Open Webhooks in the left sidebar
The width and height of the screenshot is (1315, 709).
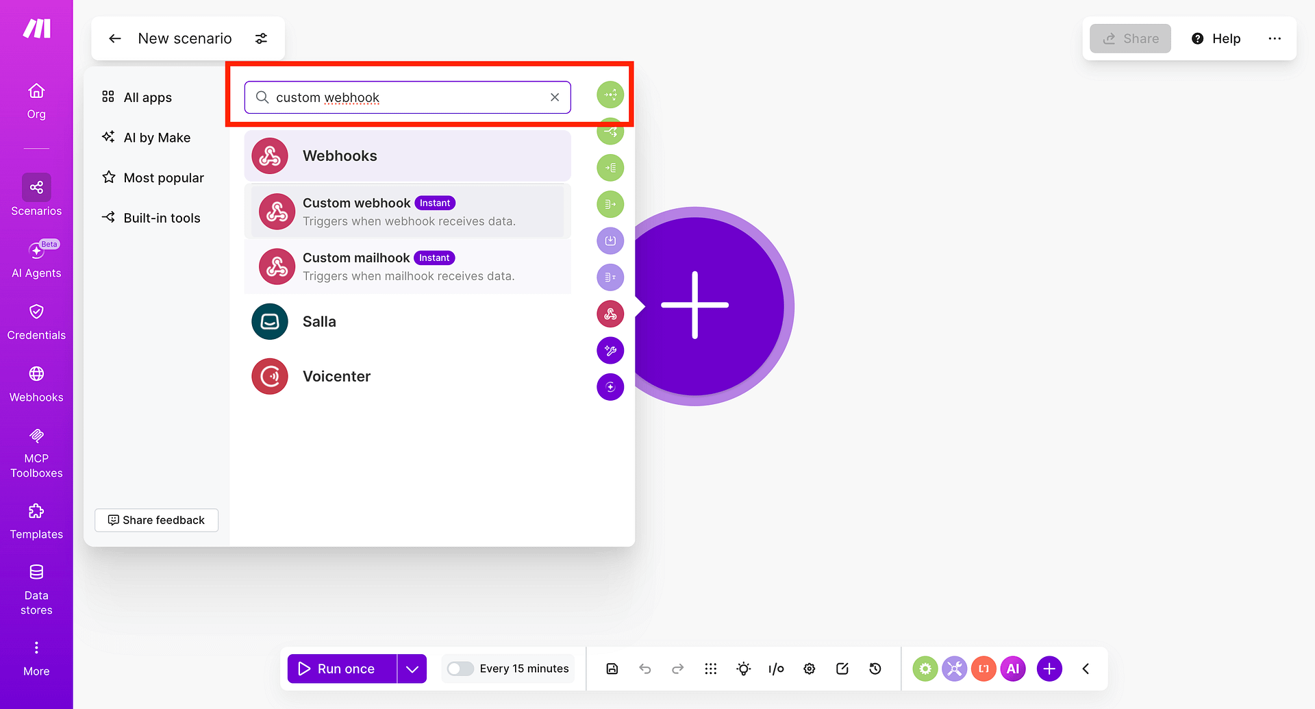coord(36,384)
